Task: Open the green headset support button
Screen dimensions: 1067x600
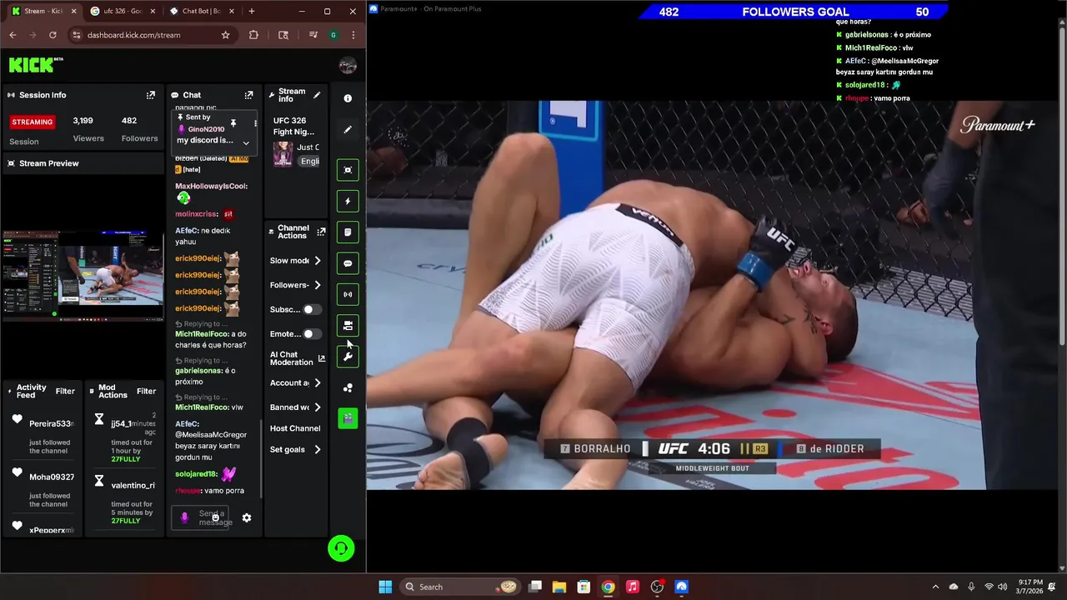Action: click(x=341, y=548)
